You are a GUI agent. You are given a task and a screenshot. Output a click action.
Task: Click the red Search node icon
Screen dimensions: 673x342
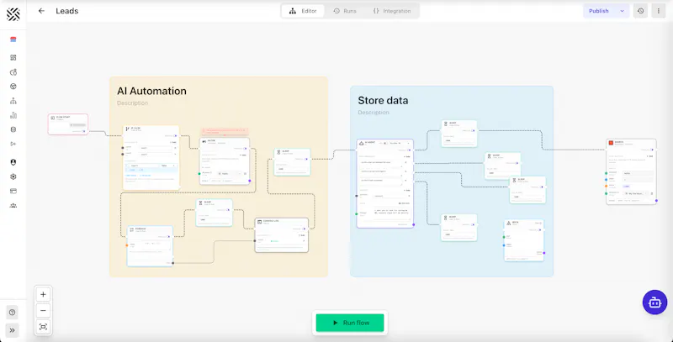611,143
